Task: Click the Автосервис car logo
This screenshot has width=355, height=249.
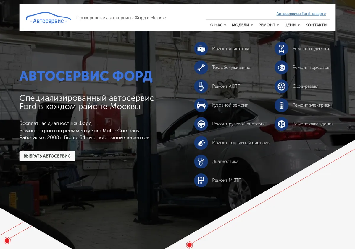Action: pyautogui.click(x=49, y=18)
